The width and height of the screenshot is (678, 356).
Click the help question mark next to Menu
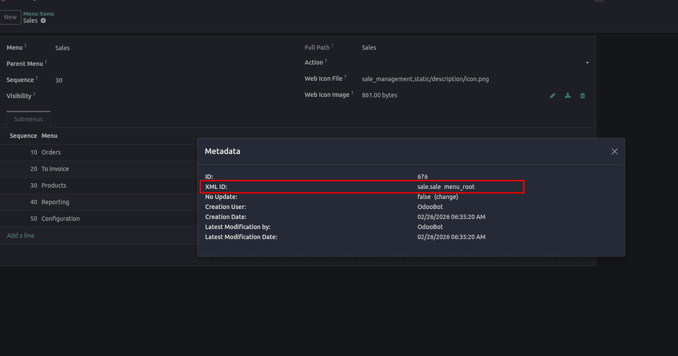pos(26,45)
